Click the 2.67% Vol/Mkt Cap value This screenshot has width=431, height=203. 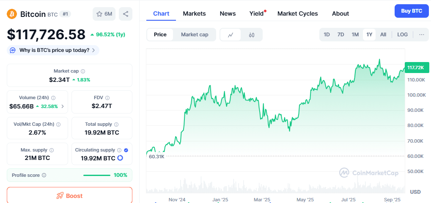[37, 133]
